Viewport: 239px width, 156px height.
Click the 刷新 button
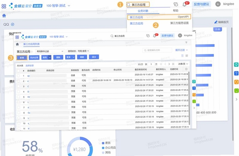82,57
